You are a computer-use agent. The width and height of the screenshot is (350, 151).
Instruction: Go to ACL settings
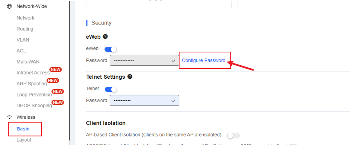tap(21, 51)
